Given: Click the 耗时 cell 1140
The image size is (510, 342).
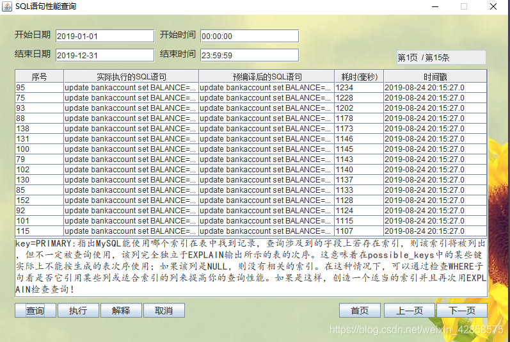Looking at the screenshot, I should 359,170.
